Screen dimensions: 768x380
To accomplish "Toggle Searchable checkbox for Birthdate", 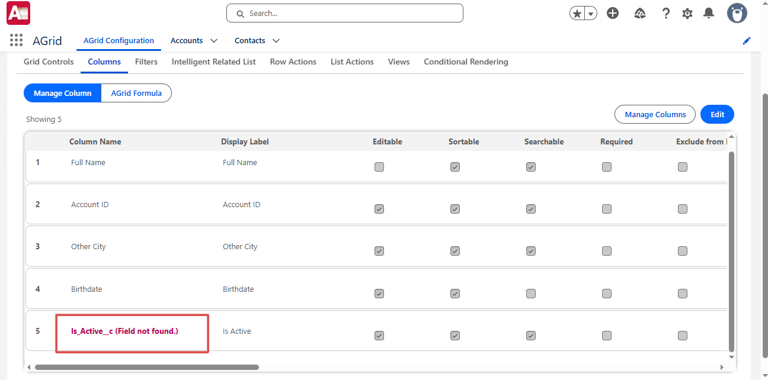I will (x=531, y=294).
